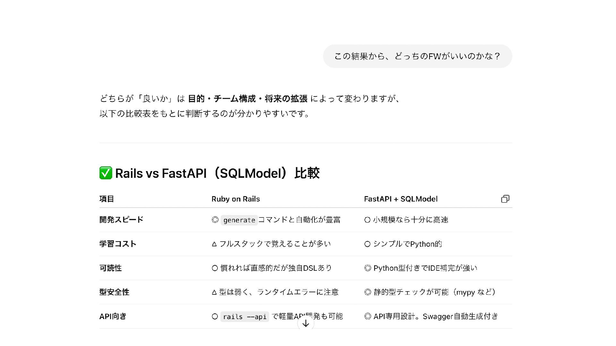The image size is (616, 346).
Task: Select the FastAPI + SQLModel column header
Action: click(x=400, y=199)
